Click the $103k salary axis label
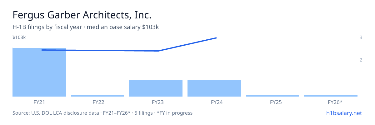The height and width of the screenshot is (125, 375). tap(19, 37)
